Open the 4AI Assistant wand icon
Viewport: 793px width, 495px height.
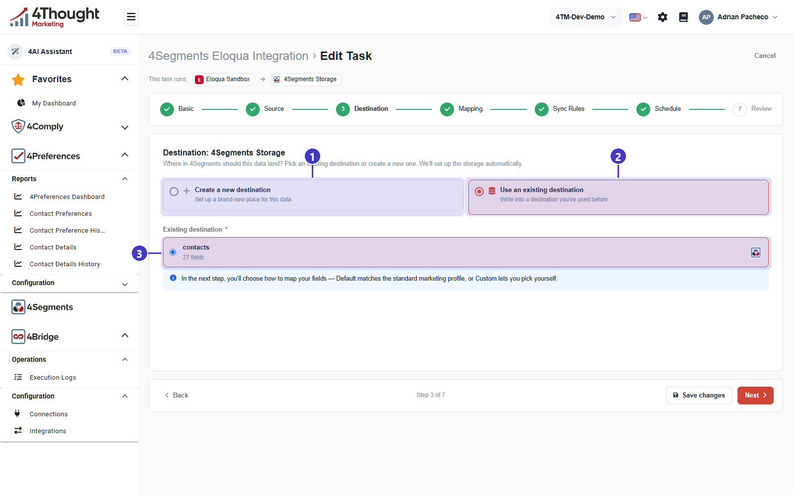click(x=15, y=51)
